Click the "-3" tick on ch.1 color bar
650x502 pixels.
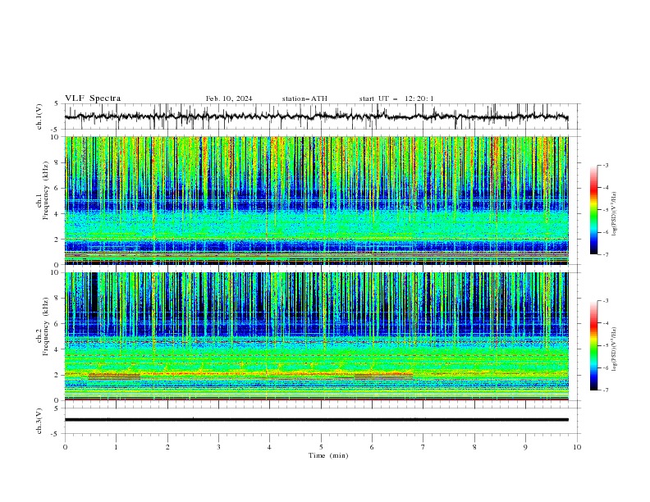pos(606,165)
